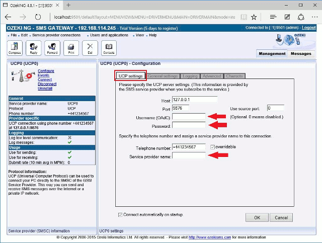Add page to favorites star icon
This screenshot has width=322, height=243.
[254, 17]
